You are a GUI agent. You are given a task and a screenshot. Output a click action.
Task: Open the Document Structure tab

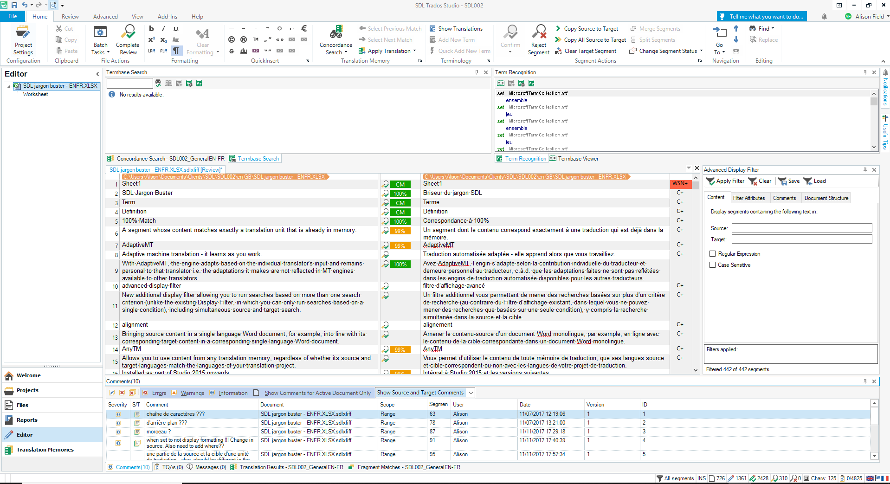[826, 198]
